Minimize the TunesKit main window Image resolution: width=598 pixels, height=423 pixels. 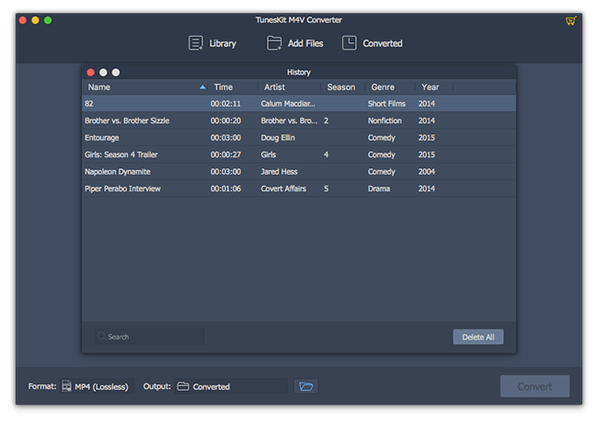point(35,20)
